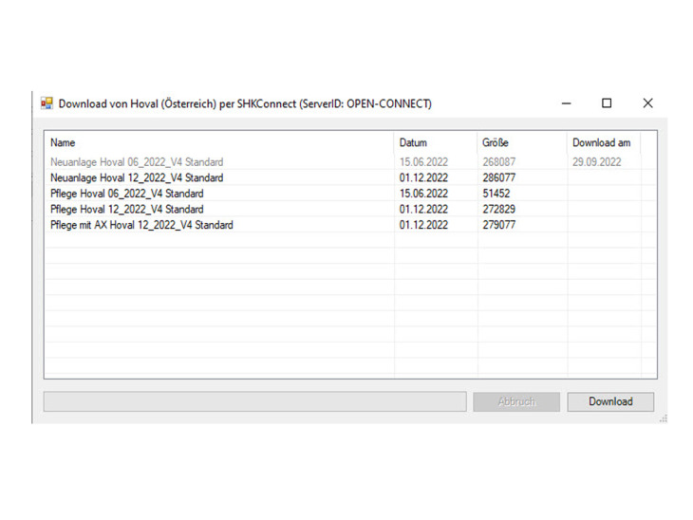Close the Download von Hoval window

tap(647, 103)
